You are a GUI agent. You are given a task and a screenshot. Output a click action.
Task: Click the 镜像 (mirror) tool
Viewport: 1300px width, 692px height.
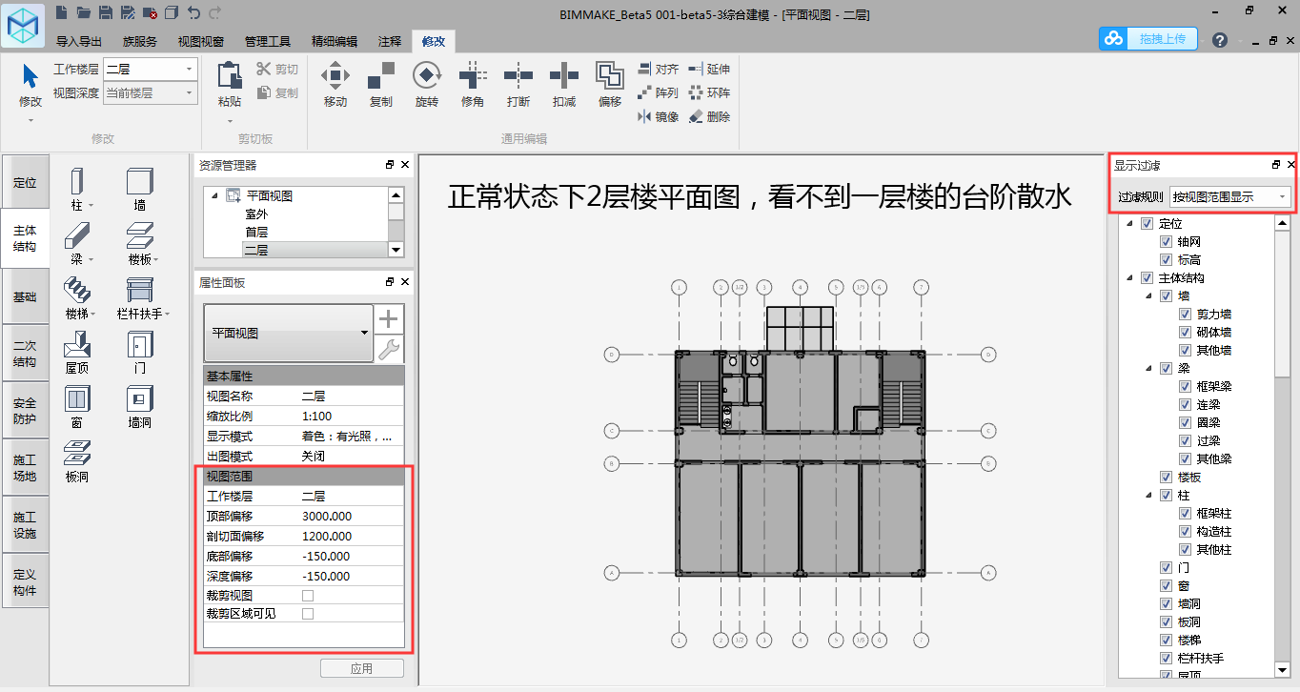[x=658, y=116]
